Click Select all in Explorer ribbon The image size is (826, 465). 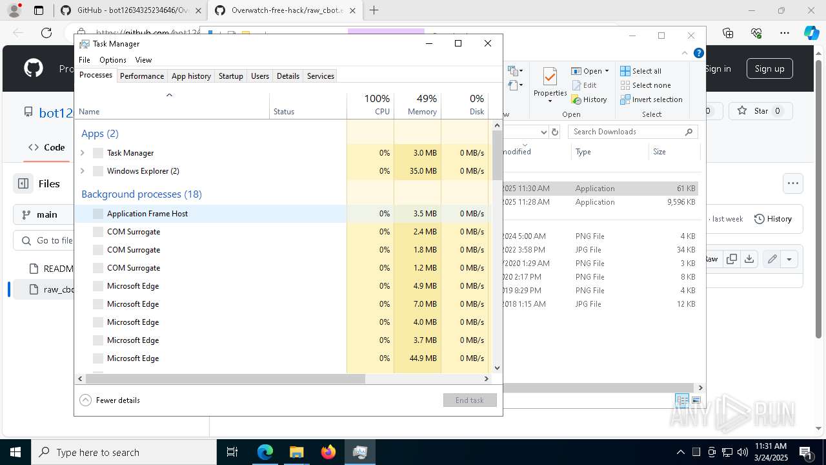641,71
